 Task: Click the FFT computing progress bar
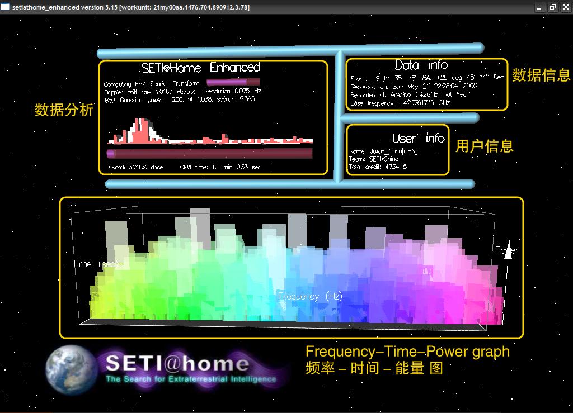pos(233,82)
